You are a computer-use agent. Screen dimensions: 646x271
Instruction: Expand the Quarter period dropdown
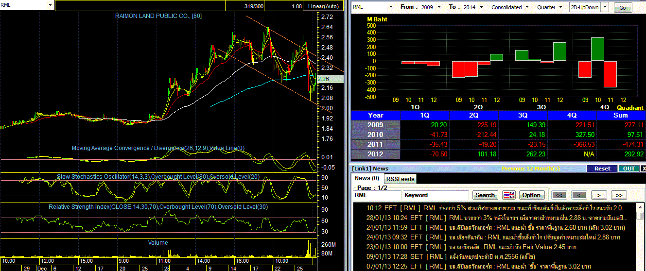click(x=559, y=7)
